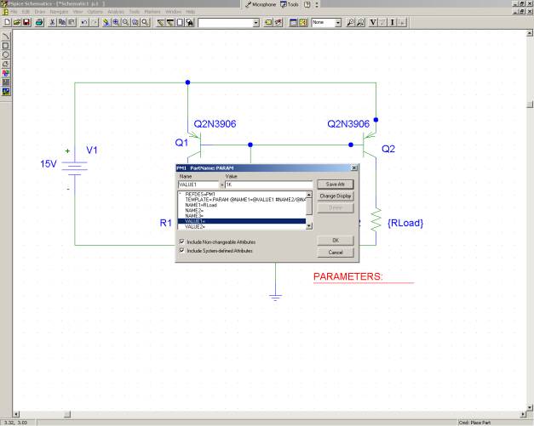Select the draw circle tool in left sidebar

point(7,54)
